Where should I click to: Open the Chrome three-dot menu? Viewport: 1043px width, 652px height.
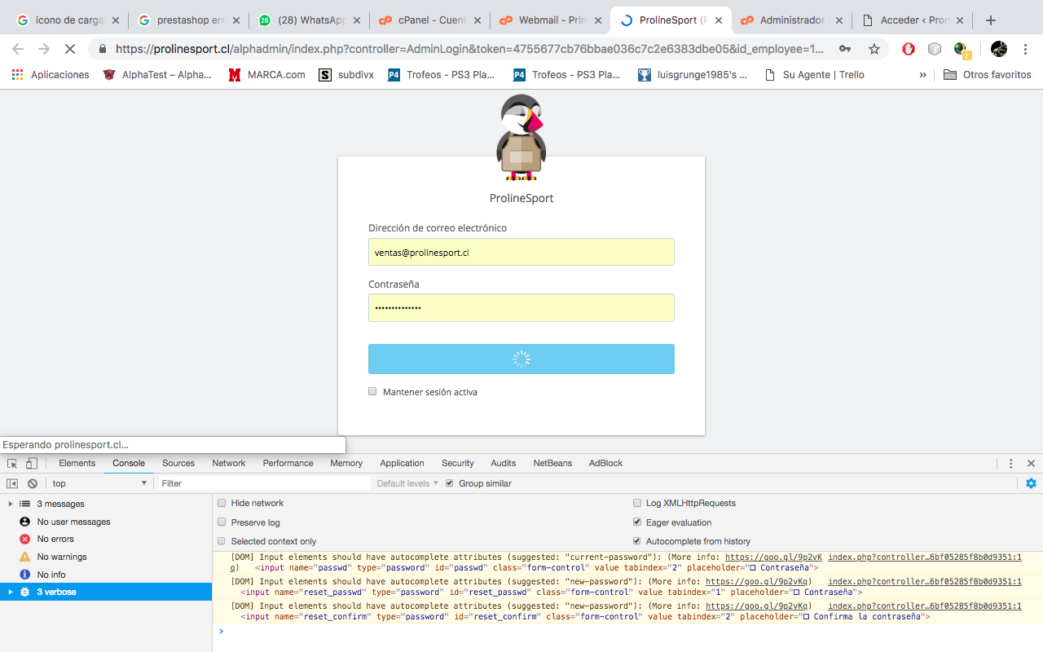pos(1026,49)
